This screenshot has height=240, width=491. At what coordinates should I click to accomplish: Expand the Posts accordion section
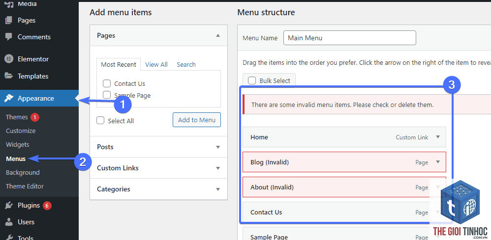click(218, 147)
